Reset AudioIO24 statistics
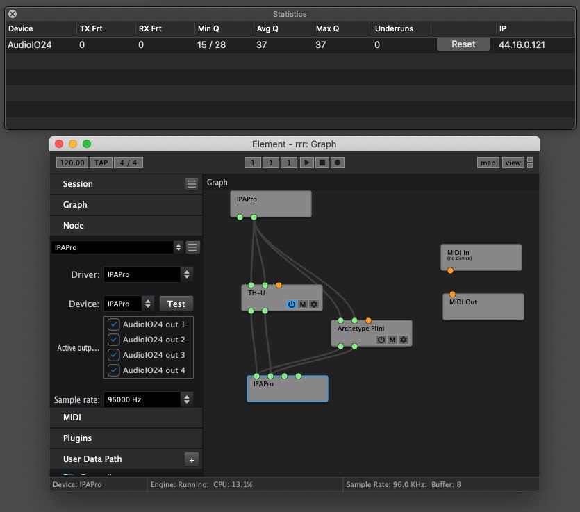 click(463, 44)
